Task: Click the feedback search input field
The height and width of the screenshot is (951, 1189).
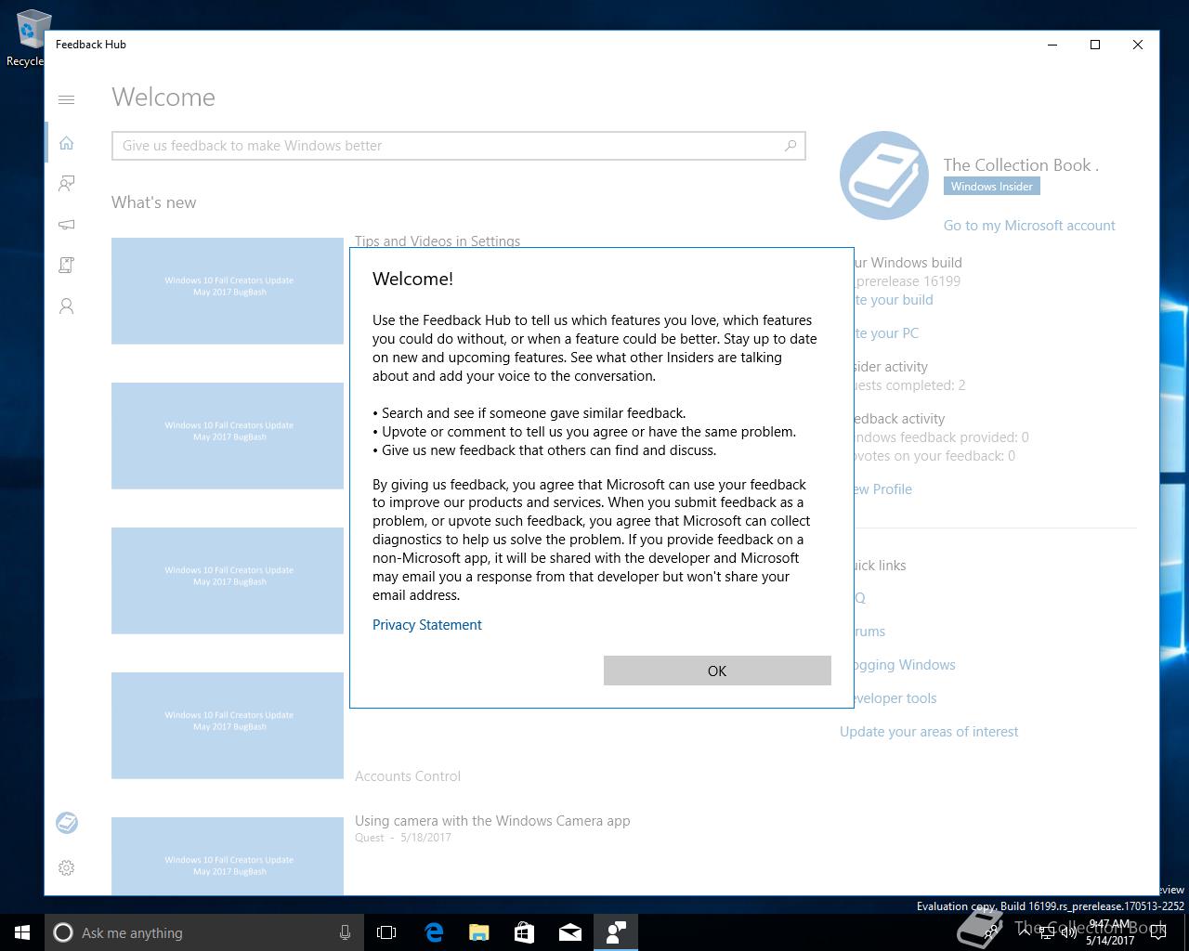Action: click(x=458, y=146)
